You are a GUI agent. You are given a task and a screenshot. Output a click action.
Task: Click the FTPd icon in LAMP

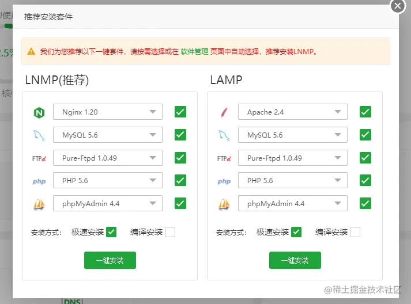pos(224,158)
